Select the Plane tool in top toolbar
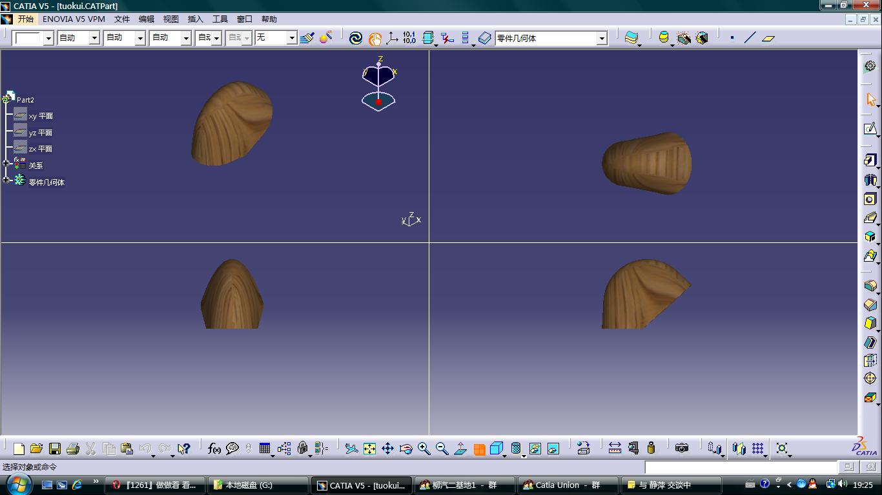Viewport: 882px width, 495px height. pos(768,38)
